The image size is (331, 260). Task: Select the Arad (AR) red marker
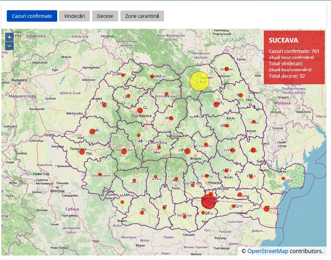[92, 131]
